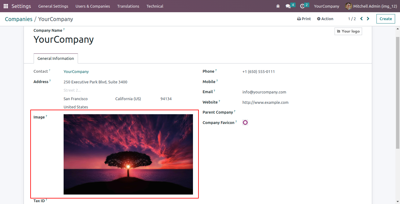400x204 pixels.
Task: Click the debug bug icon
Action: (x=278, y=6)
